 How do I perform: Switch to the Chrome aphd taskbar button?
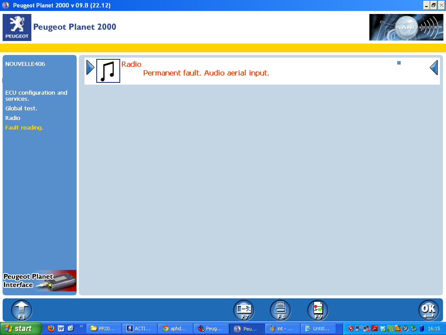176,329
